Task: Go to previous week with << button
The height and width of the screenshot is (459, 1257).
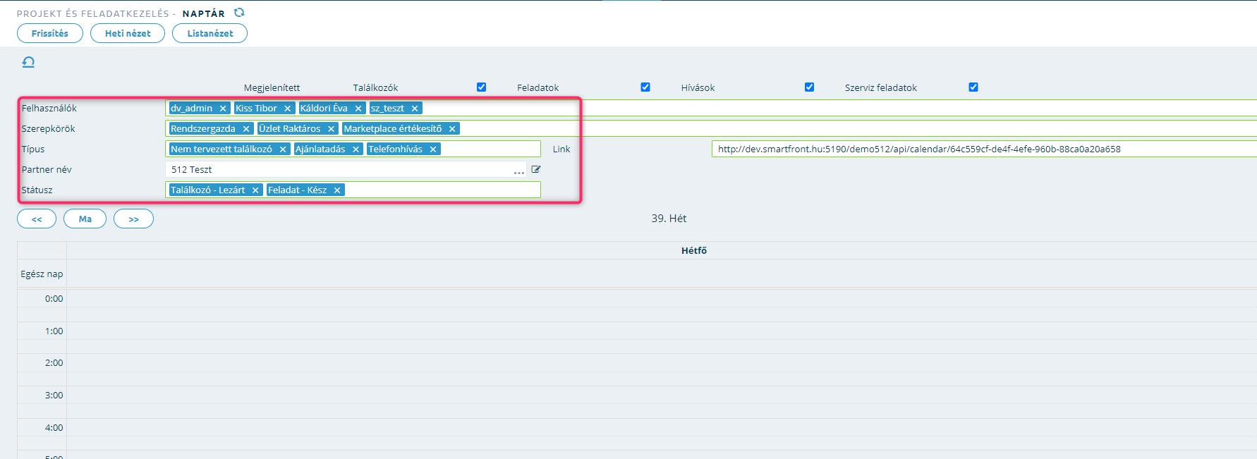Action: coord(37,219)
